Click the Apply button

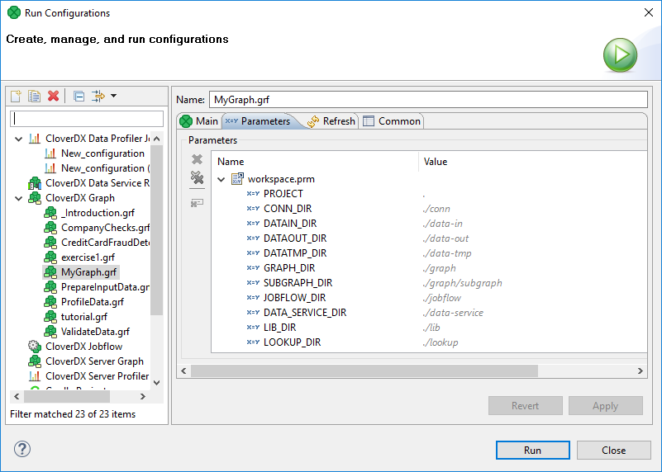[x=606, y=406]
